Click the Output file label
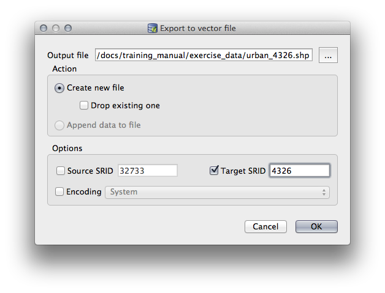This screenshot has width=385, height=293. [x=68, y=56]
